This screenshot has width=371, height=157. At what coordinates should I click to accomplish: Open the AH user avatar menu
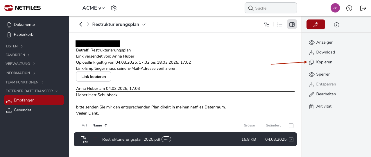(x=335, y=8)
